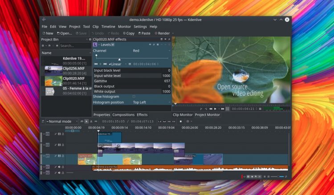Open the Normal mode timeline dropdown
Screen dimensions: 334x195
[x=62, y=122]
